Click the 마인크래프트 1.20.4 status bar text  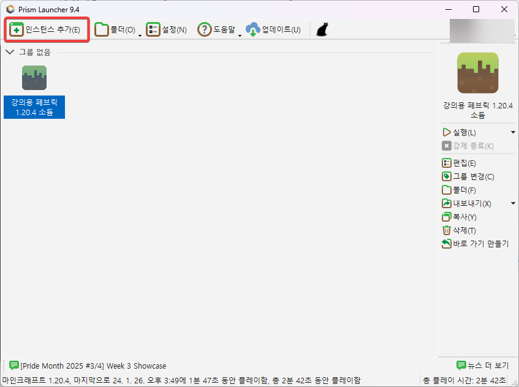point(181,380)
